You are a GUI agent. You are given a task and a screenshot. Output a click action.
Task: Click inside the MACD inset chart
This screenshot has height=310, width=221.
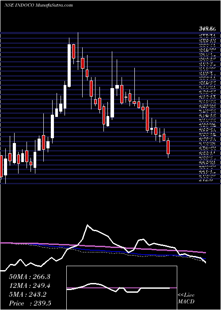pyautogui.click(x=122, y=288)
